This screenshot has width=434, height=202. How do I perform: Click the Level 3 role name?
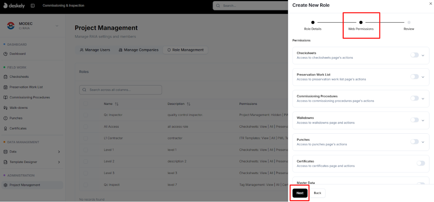109,173
